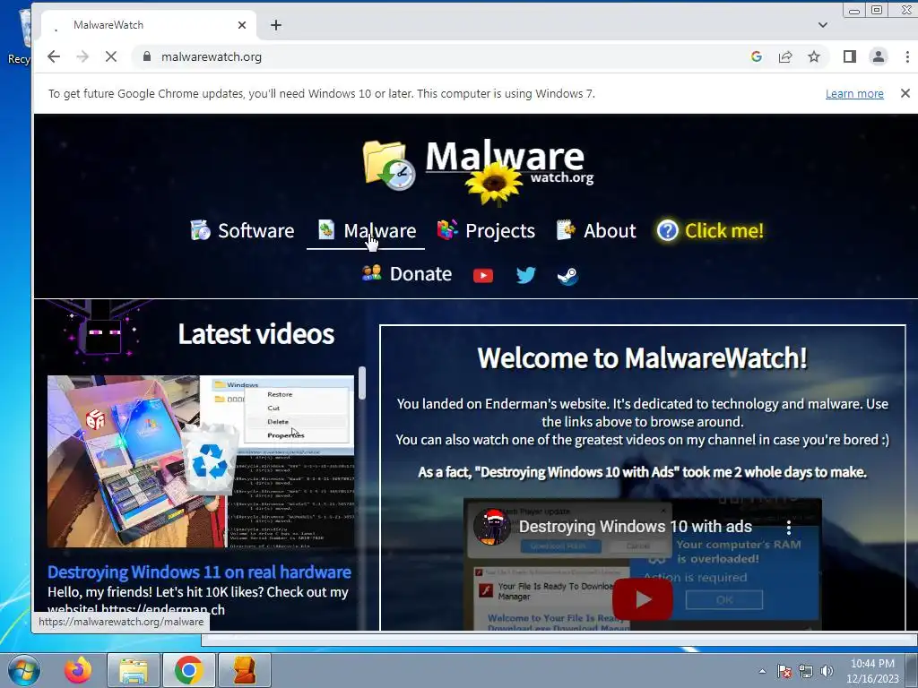
Task: Open the Software navigation link
Action: 242,230
